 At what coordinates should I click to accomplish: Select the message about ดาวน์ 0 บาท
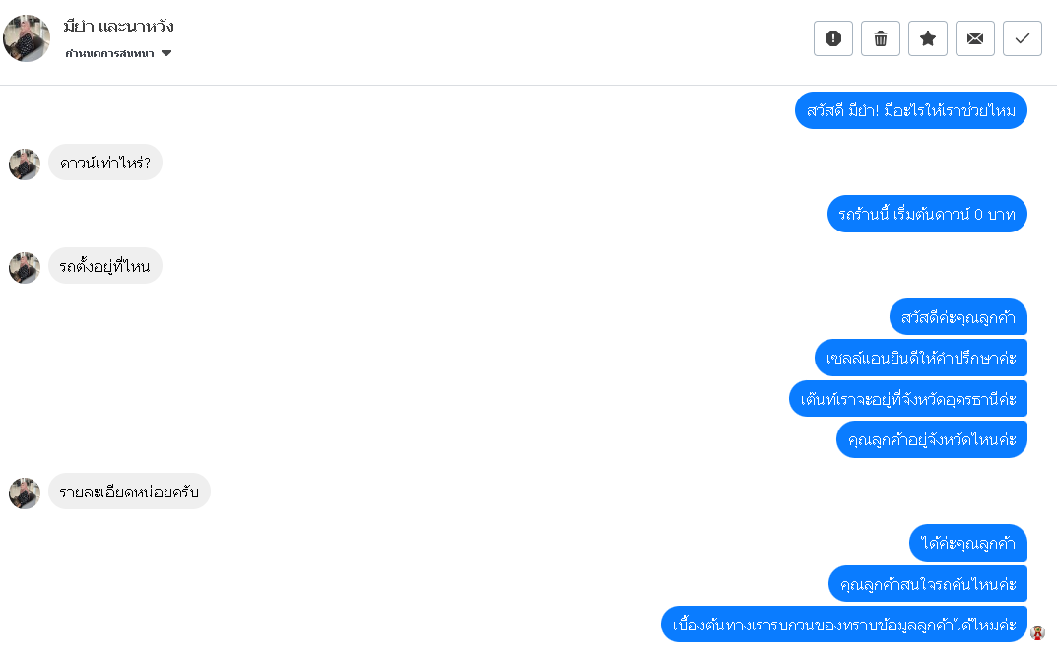tap(927, 214)
